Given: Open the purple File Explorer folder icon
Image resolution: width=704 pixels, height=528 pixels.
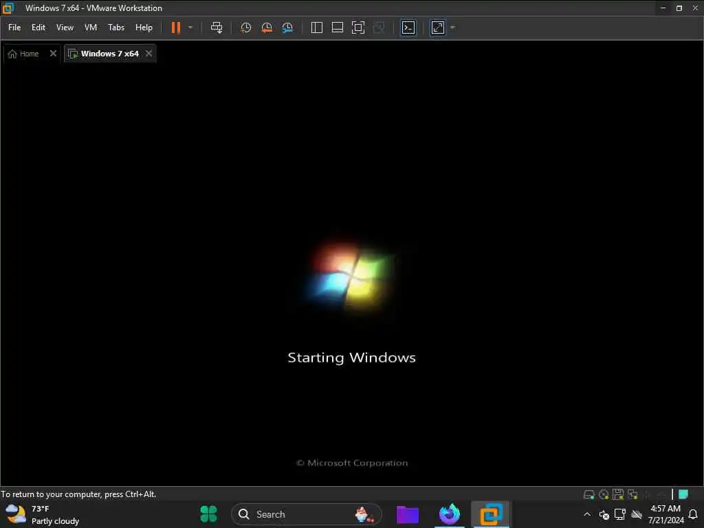Looking at the screenshot, I should (408, 514).
